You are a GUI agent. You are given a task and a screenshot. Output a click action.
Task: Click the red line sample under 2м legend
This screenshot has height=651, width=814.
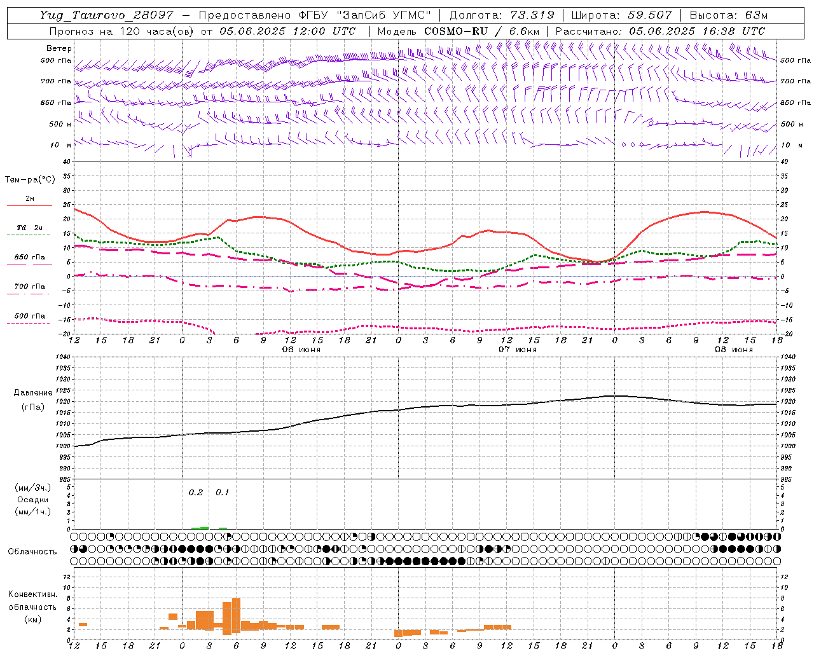coord(29,206)
